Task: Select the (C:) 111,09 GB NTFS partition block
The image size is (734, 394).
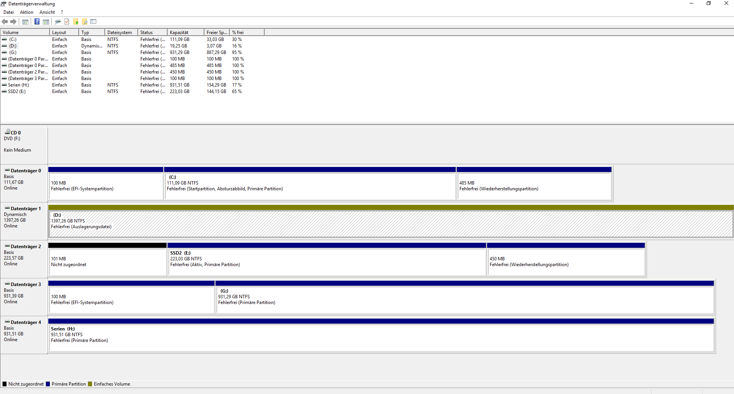Action: [x=310, y=183]
